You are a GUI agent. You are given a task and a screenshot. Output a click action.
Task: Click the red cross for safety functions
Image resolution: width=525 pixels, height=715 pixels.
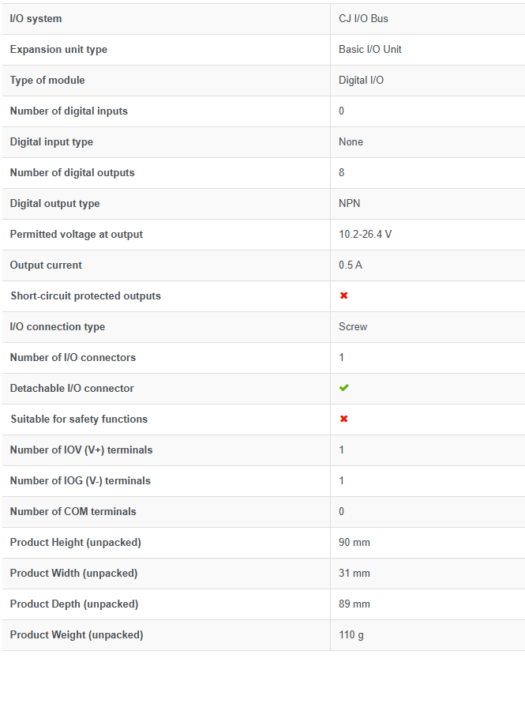click(x=344, y=419)
